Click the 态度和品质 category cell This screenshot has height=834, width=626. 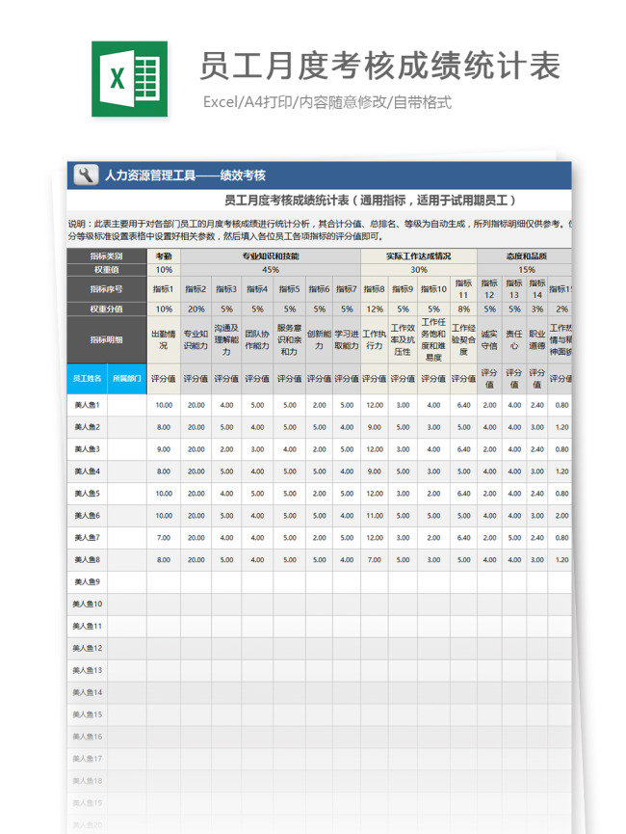pos(525,256)
